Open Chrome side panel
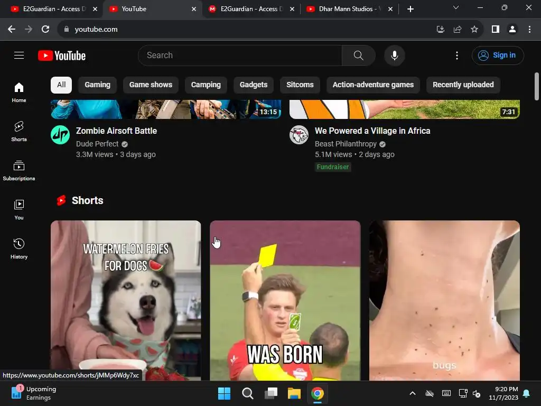This screenshot has height=406, width=541. point(496,30)
